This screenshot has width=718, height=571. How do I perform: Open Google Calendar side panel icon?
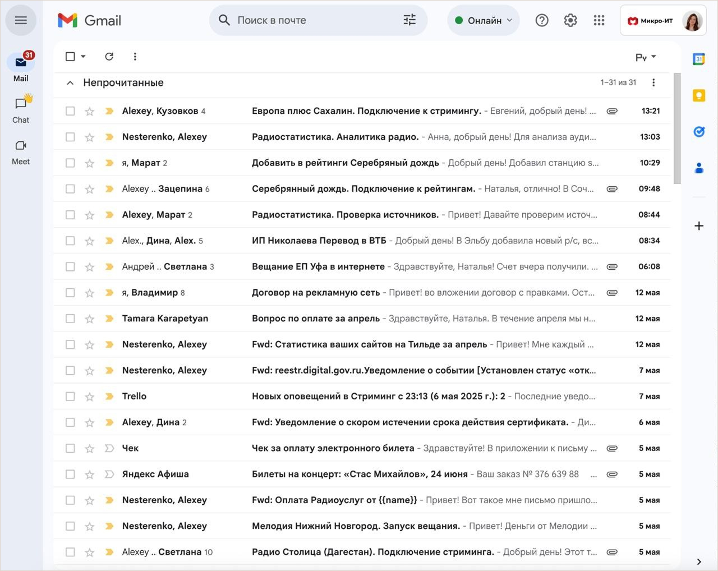698,59
